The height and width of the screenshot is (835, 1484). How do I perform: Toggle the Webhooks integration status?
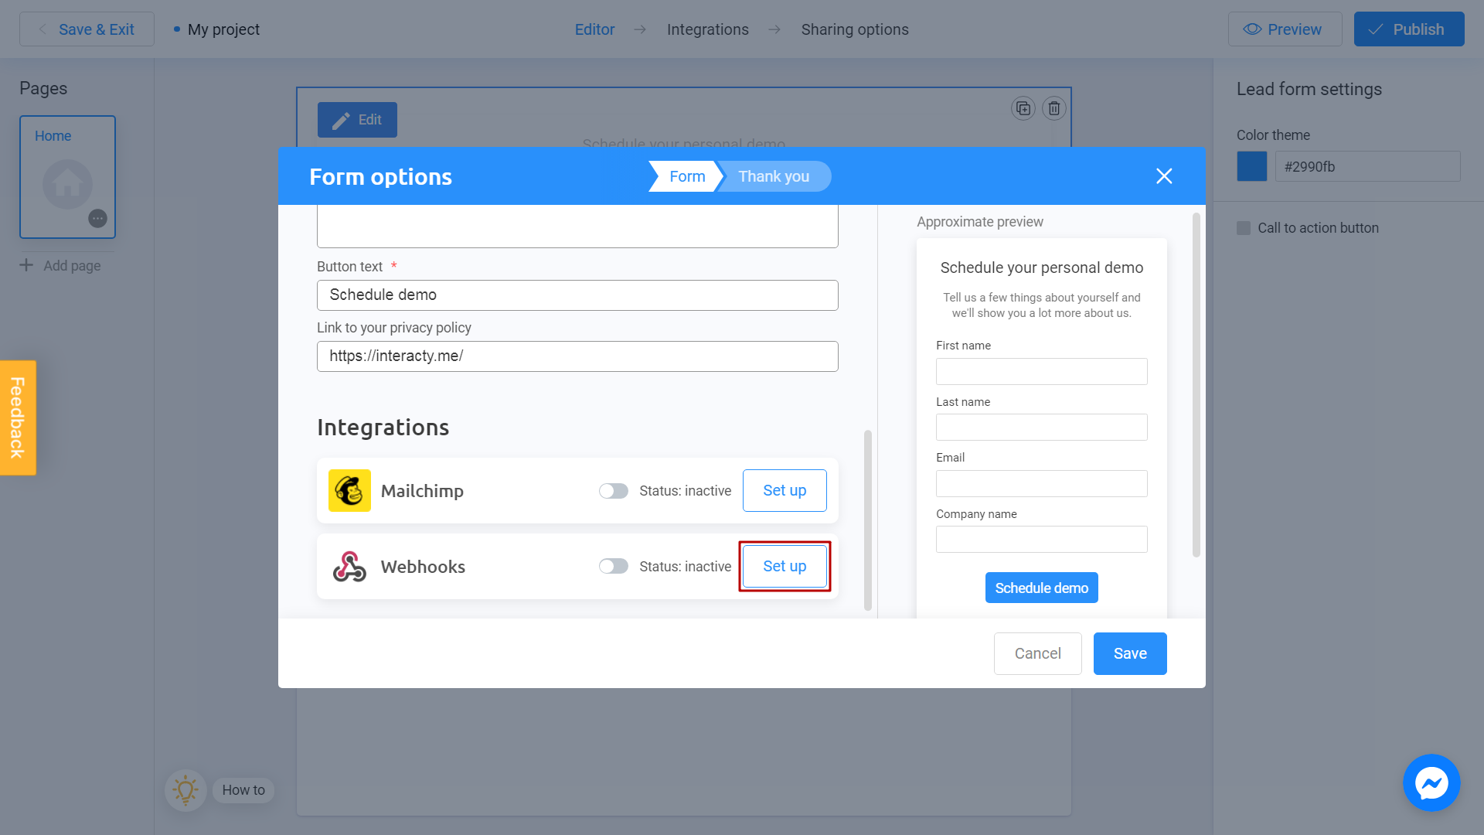coord(611,566)
